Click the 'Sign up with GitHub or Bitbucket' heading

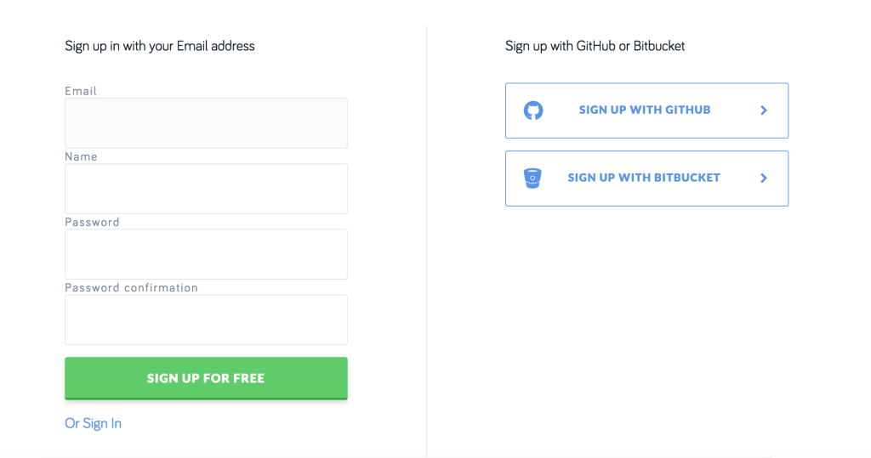point(595,46)
